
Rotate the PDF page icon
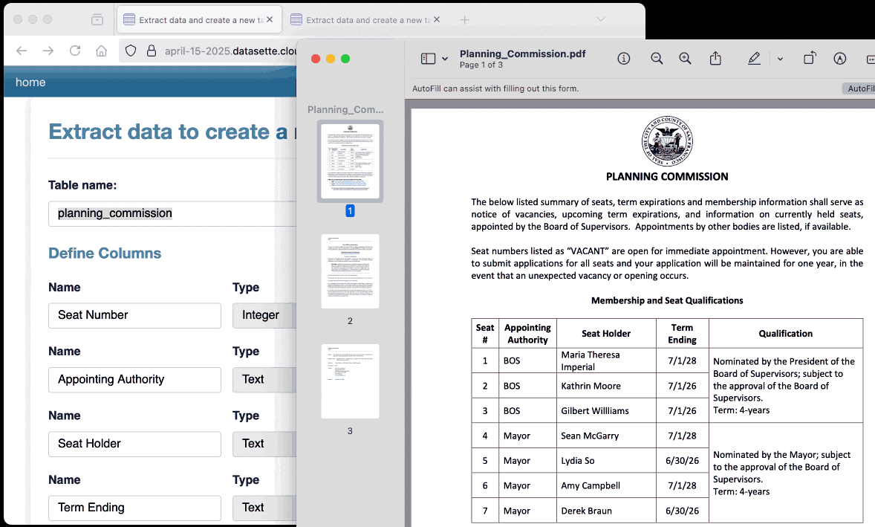pyautogui.click(x=809, y=58)
